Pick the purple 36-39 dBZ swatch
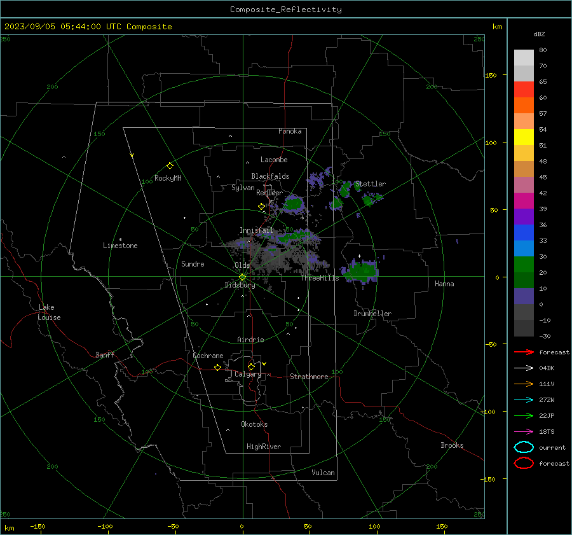This screenshot has height=535, width=572. 524,217
